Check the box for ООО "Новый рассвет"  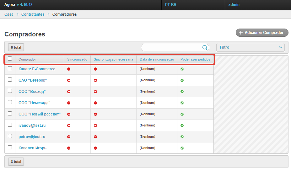(x=10, y=114)
